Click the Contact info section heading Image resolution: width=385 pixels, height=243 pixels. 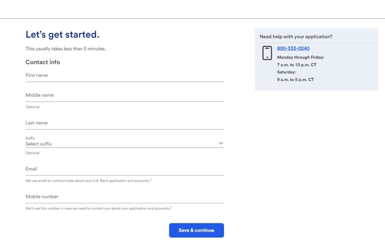coord(43,62)
